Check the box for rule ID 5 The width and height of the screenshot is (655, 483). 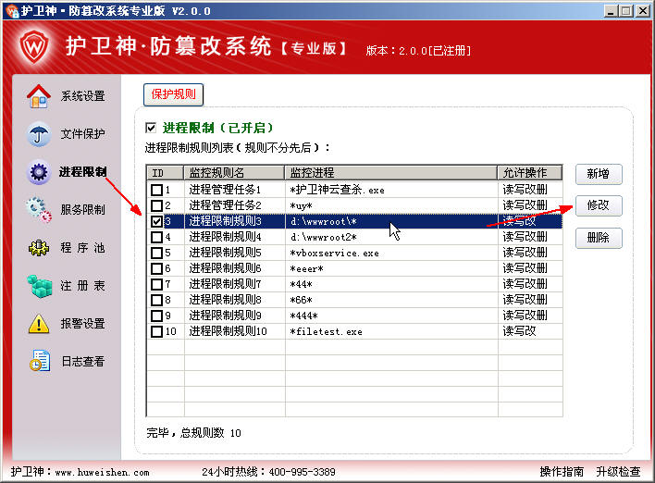coord(156,253)
